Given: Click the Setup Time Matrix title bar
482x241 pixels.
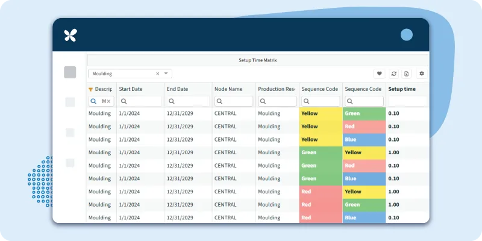Looking at the screenshot, I should pyautogui.click(x=258, y=60).
